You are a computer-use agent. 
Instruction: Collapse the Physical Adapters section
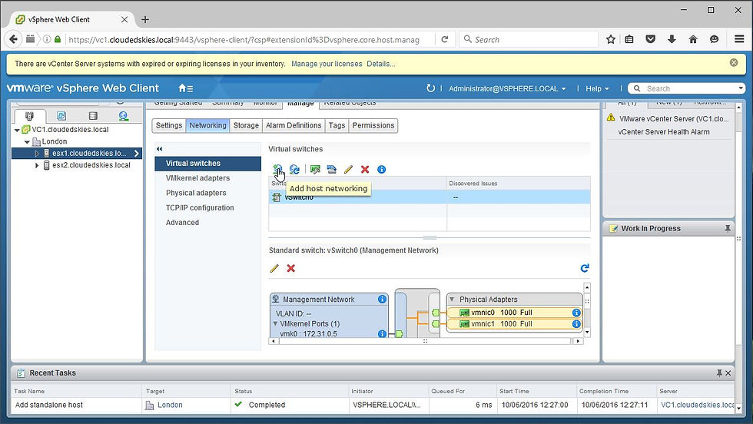click(x=452, y=299)
